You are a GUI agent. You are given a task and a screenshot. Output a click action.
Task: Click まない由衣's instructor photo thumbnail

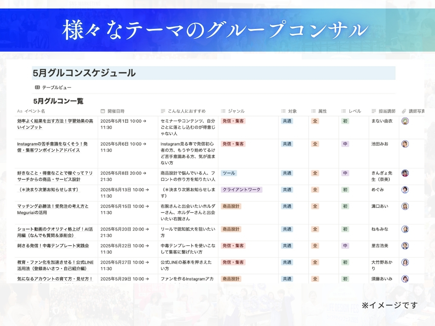tap(405, 121)
